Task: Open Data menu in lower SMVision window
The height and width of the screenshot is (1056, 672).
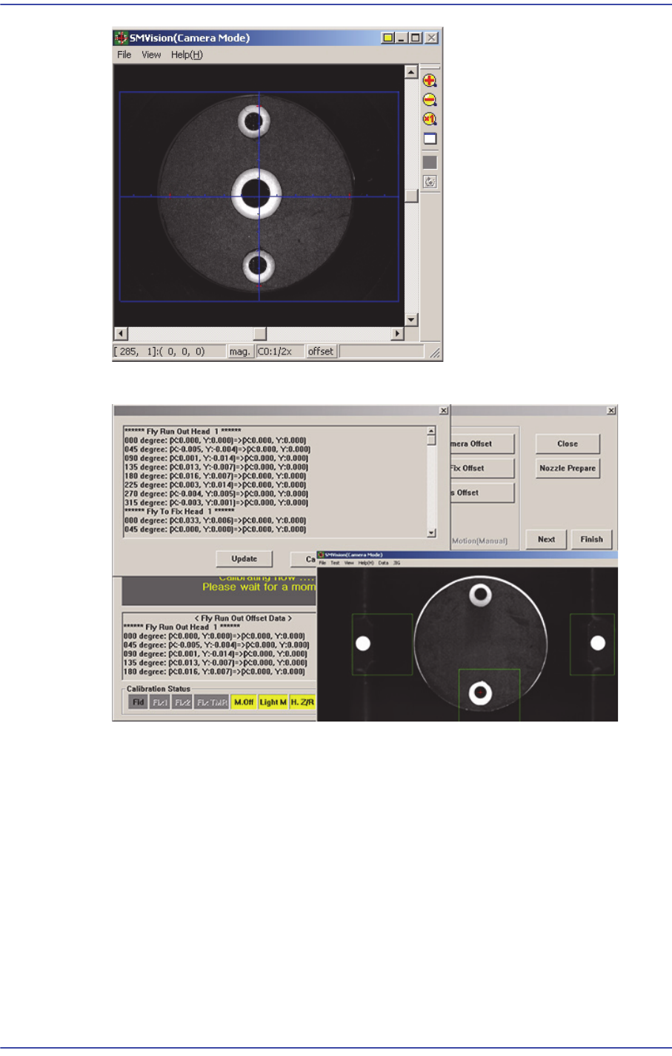Action: coord(383,563)
